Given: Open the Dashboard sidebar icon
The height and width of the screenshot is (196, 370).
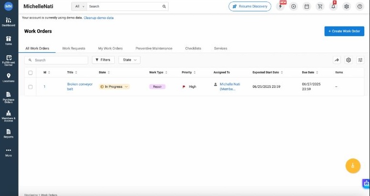Looking at the screenshot, I should (9, 22).
